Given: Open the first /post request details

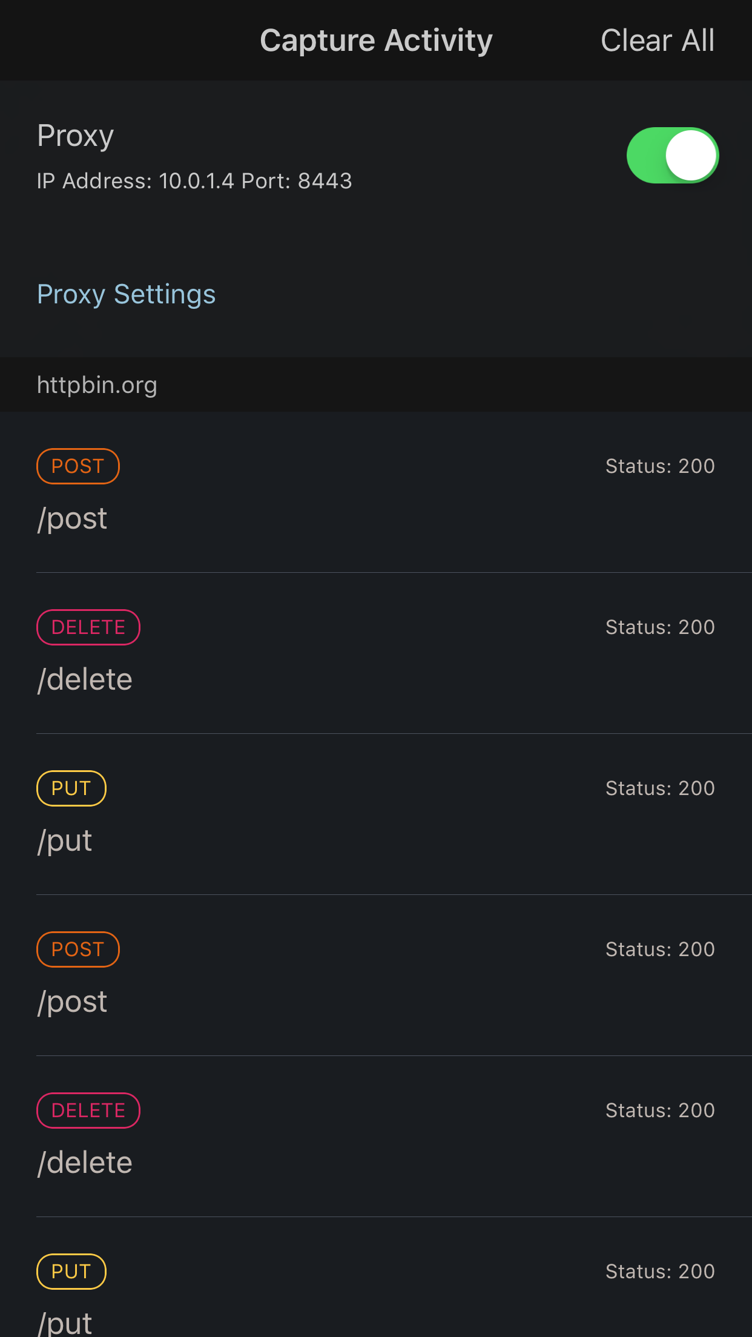Looking at the screenshot, I should point(73,518).
